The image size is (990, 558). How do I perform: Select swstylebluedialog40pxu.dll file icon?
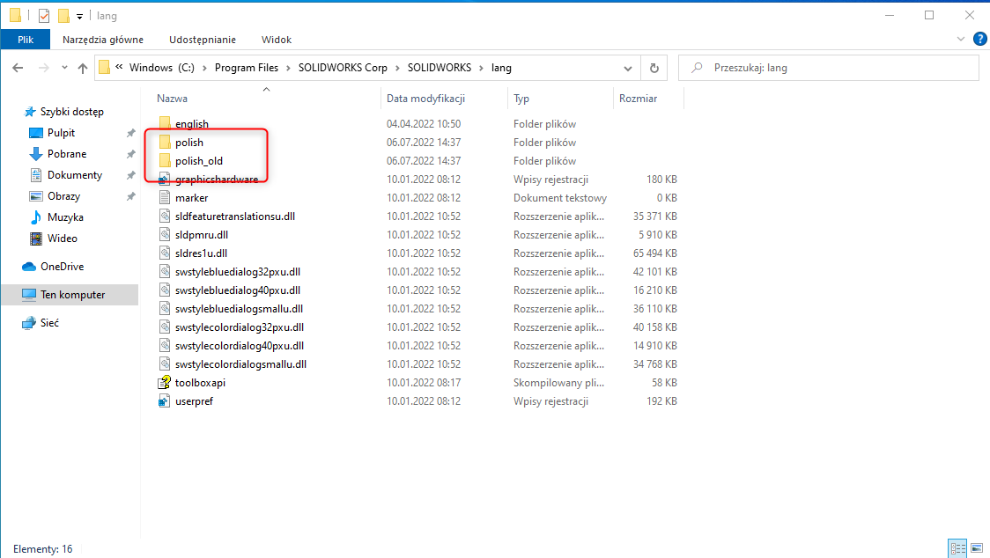(164, 290)
